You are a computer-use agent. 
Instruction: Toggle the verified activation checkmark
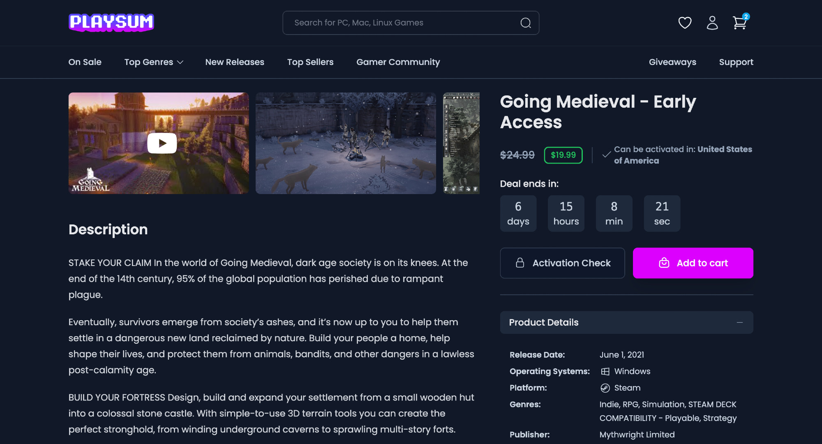pyautogui.click(x=605, y=155)
